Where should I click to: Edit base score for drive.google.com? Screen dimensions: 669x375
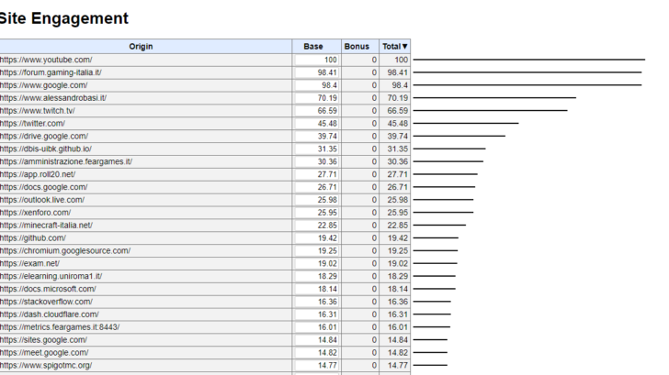(316, 137)
